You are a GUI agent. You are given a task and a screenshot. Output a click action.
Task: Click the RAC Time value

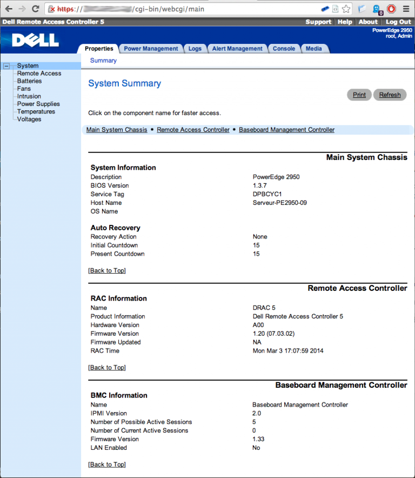(288, 351)
